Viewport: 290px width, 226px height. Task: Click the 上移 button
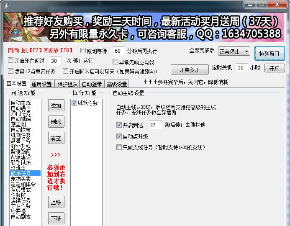point(56,202)
